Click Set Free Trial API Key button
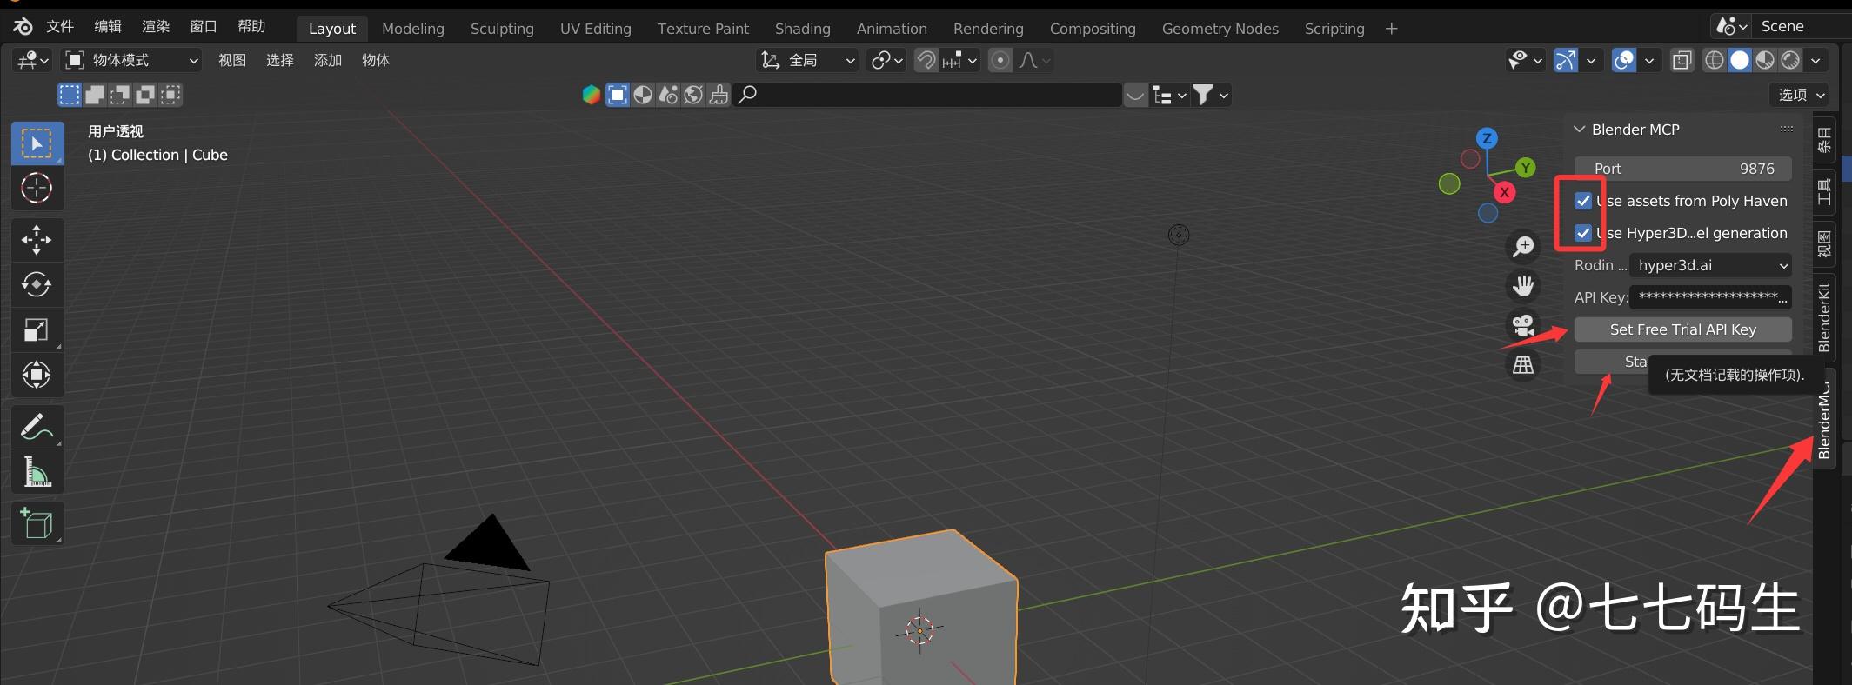The width and height of the screenshot is (1852, 685). pos(1683,329)
